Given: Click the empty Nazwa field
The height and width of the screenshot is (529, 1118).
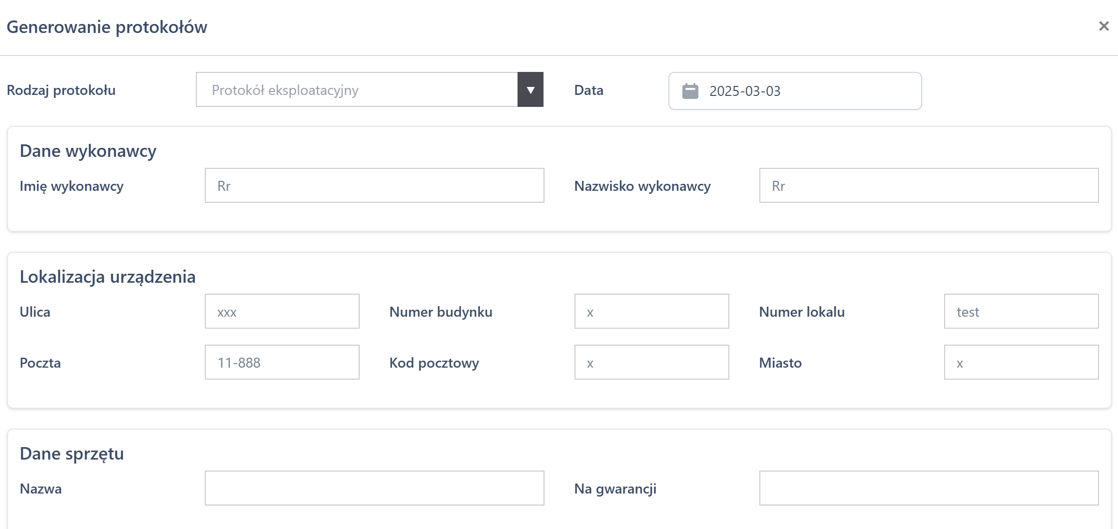Looking at the screenshot, I should 374,488.
